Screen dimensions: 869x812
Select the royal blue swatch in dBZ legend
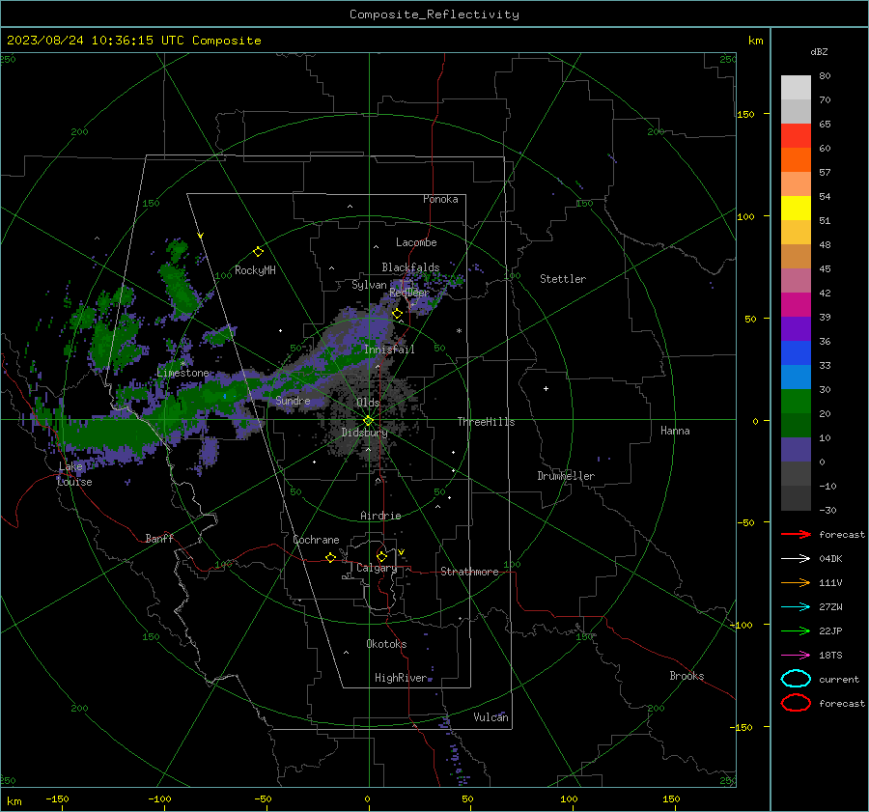pyautogui.click(x=796, y=352)
